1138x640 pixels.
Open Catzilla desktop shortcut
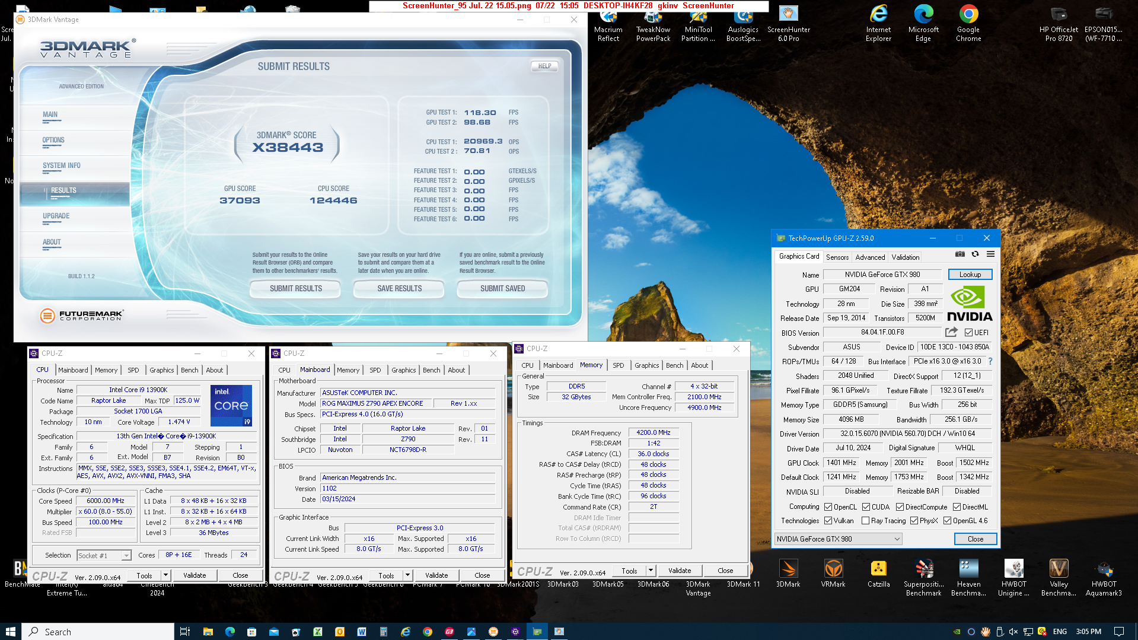click(878, 574)
